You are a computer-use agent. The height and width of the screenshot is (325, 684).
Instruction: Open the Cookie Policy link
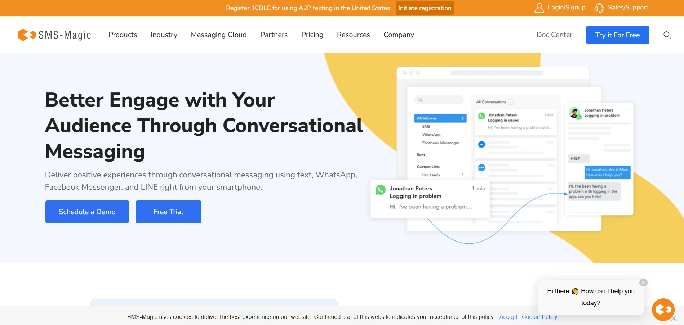[x=539, y=317]
